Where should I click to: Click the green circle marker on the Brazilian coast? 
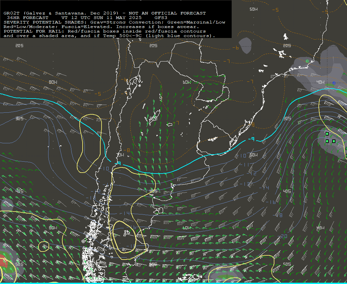307,61
